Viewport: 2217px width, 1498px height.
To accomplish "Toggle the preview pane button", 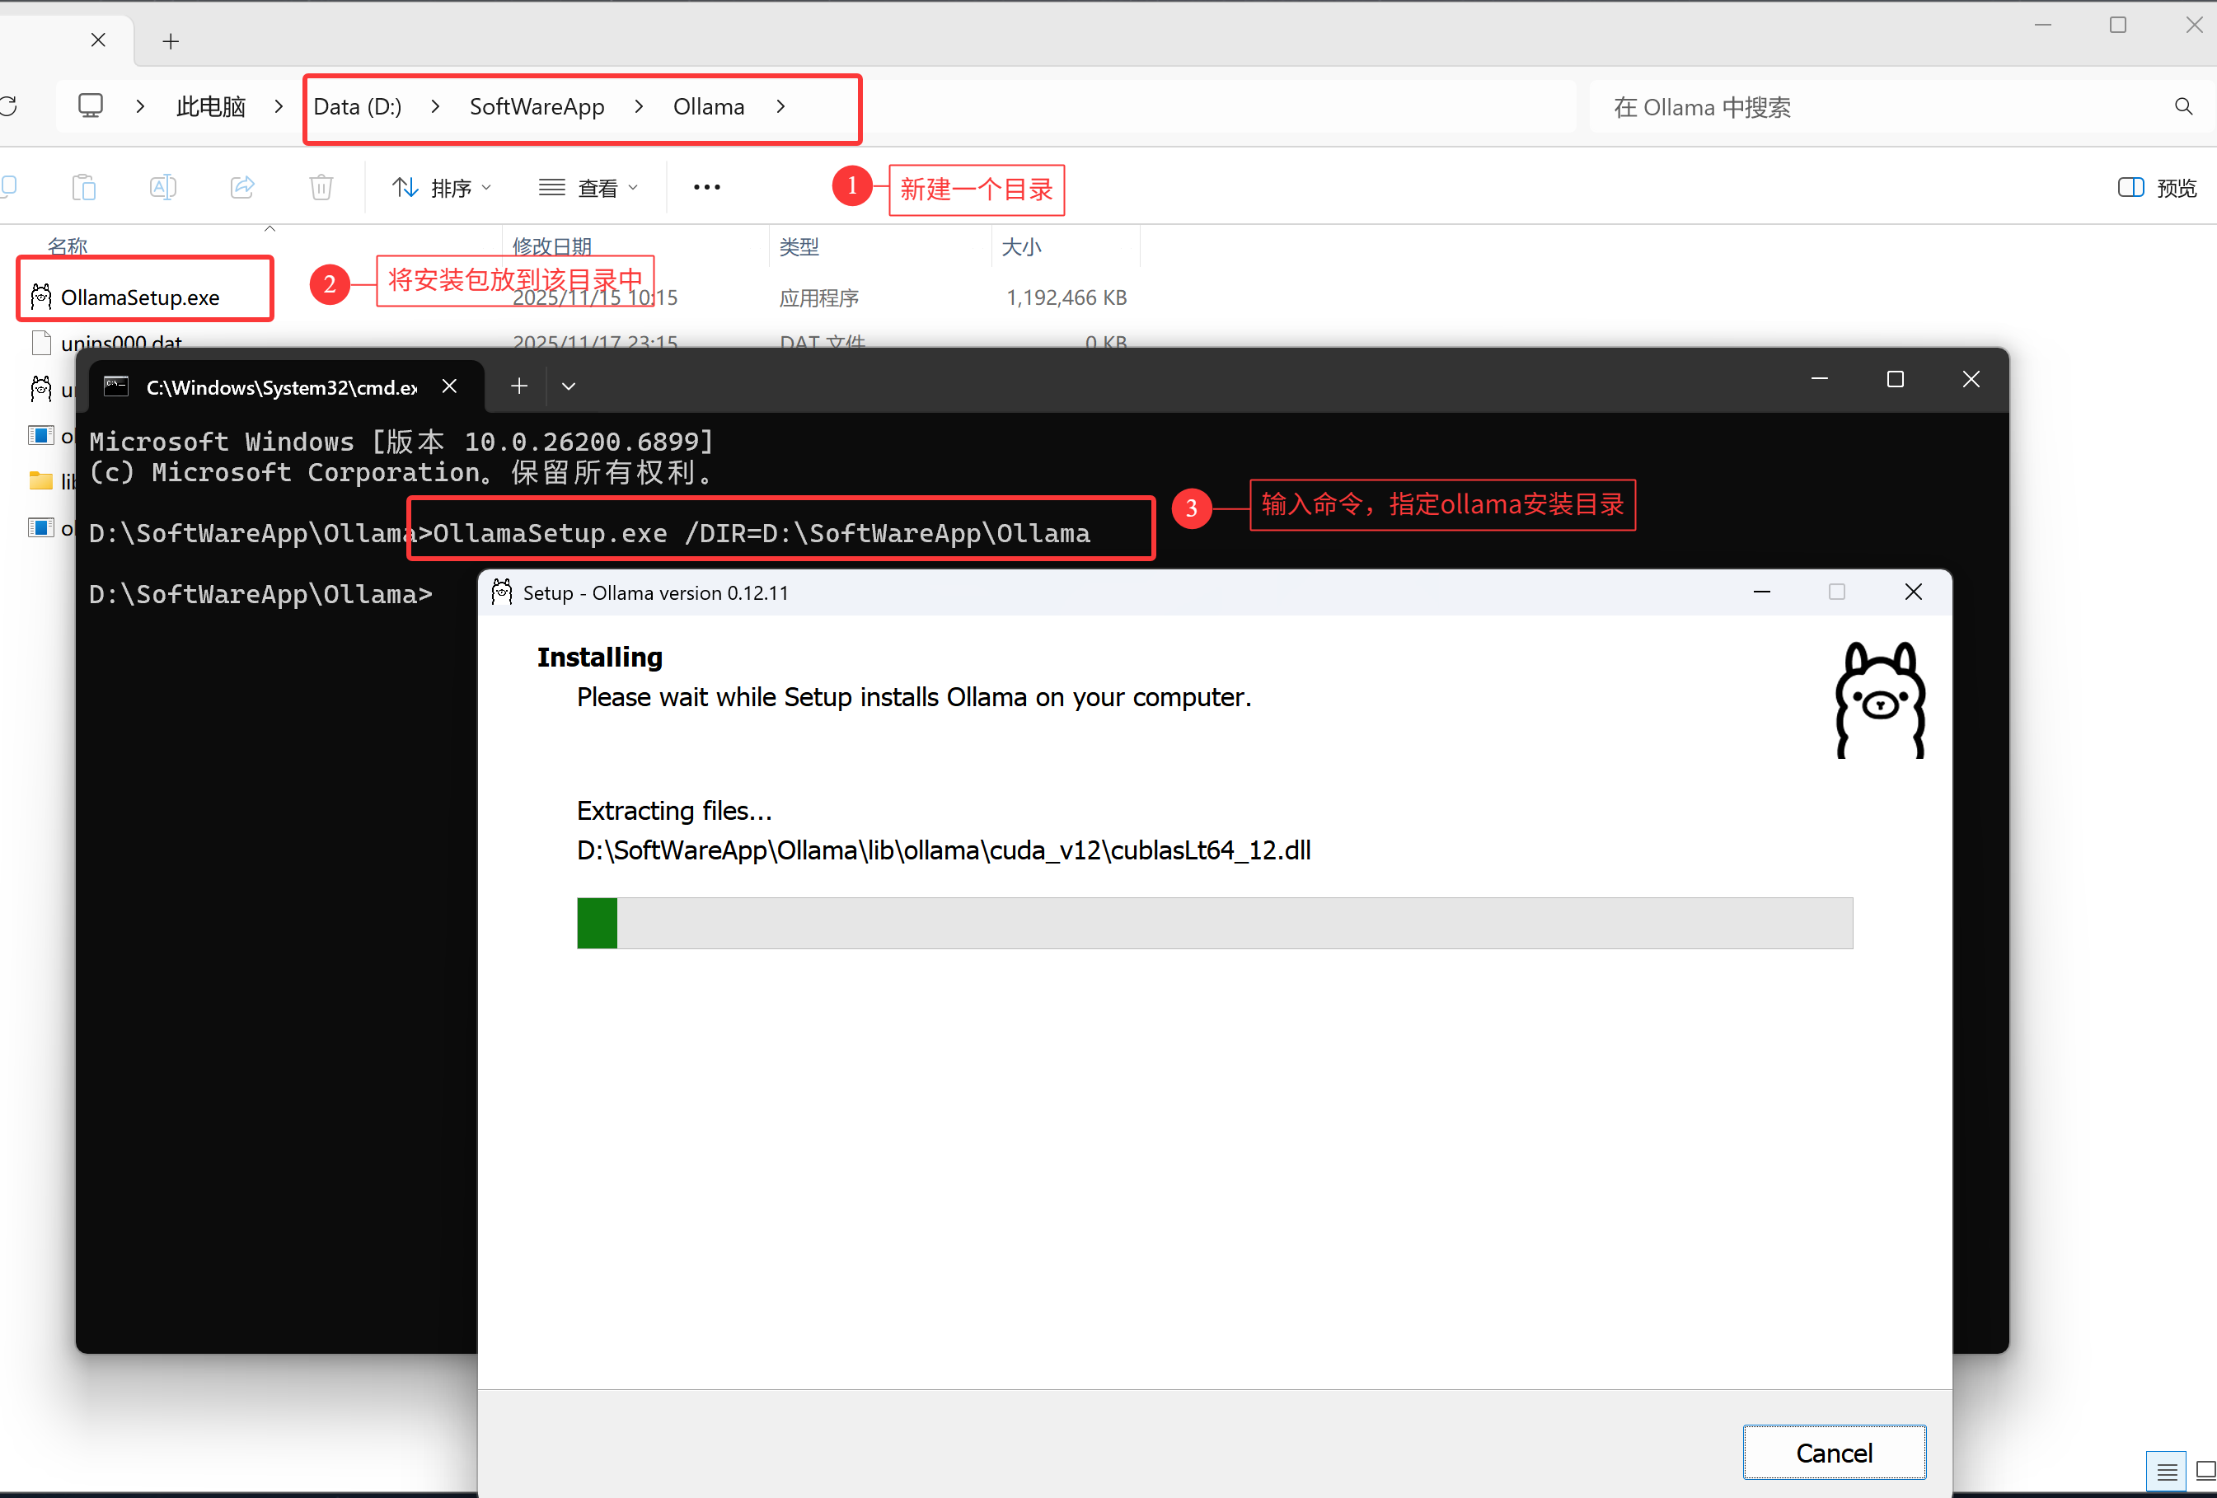I will coord(2157,187).
